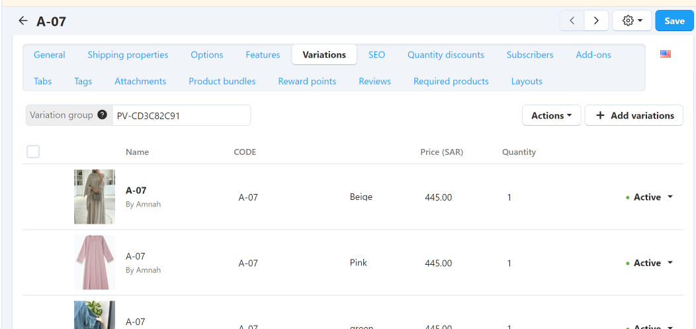Open the second-row Tabs tab
This screenshot has height=329, width=696.
tap(42, 81)
